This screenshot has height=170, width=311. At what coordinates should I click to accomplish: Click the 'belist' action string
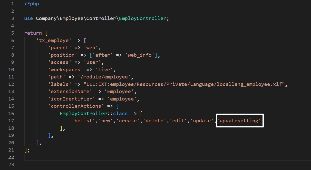83,121
